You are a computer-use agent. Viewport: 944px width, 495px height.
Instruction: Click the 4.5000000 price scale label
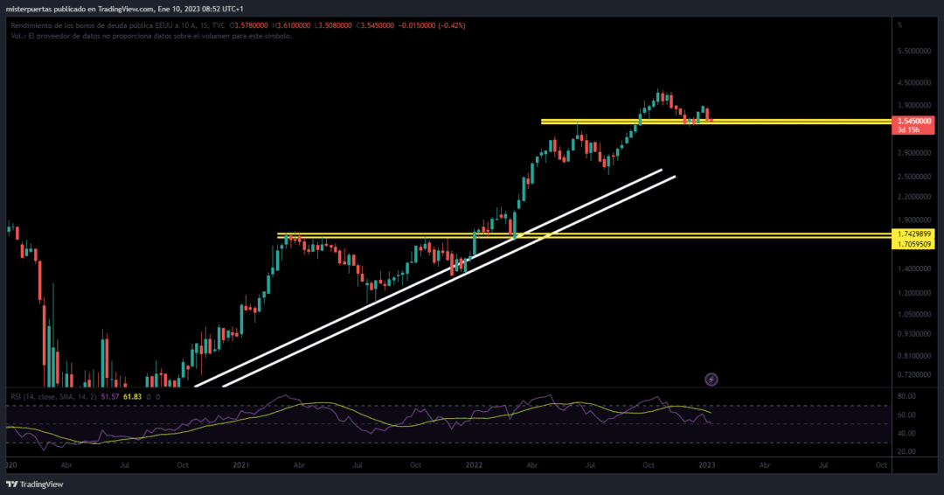tap(914, 83)
